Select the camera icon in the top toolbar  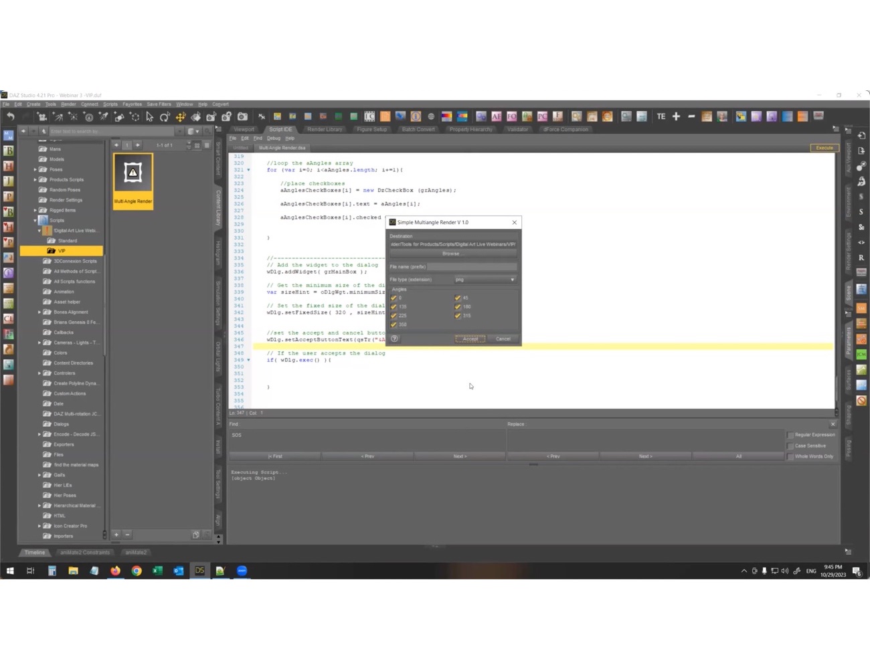pyautogui.click(x=242, y=116)
